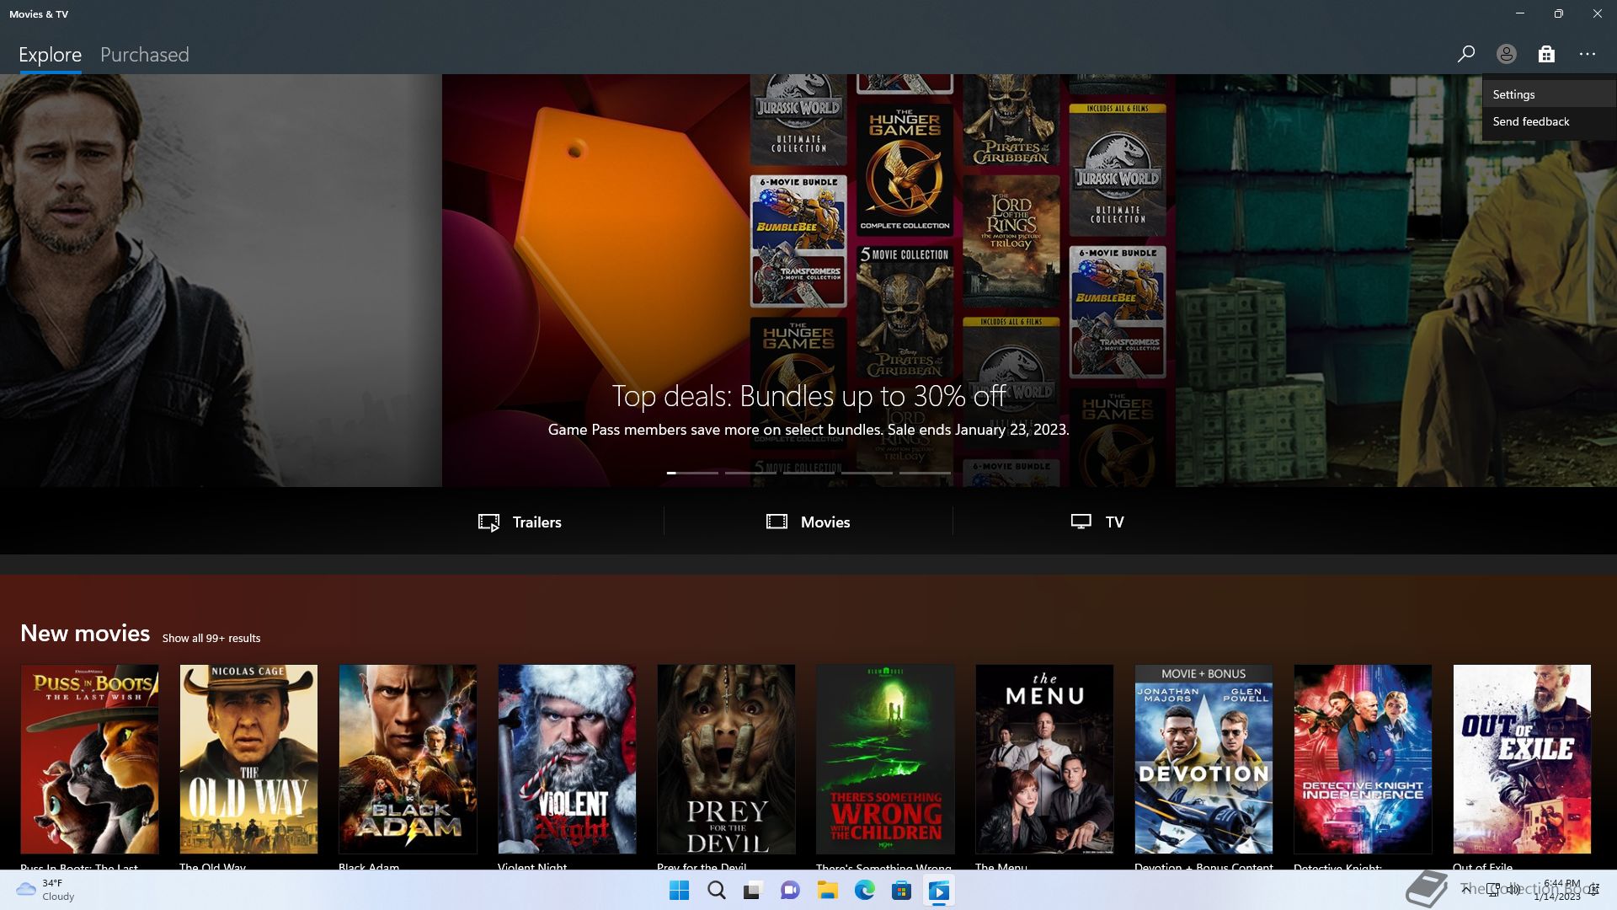This screenshot has height=910, width=1617.
Task: Jump to the fifth carousel indicator
Action: [925, 473]
